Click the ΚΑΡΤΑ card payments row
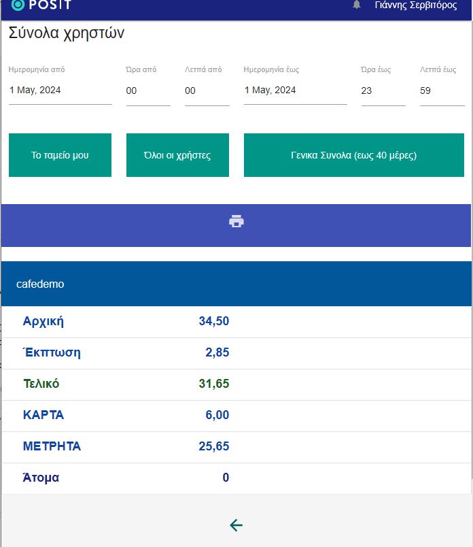This screenshot has height=547, width=473. point(236,416)
